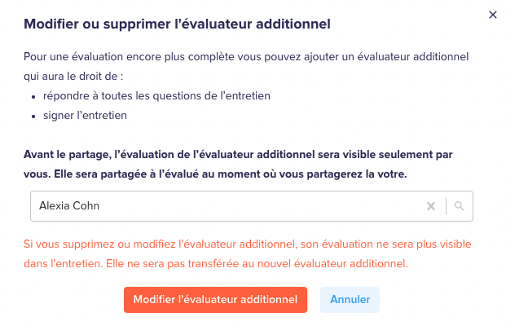Click the 'vous. Elle sera partagée' bold line

tap(215, 174)
